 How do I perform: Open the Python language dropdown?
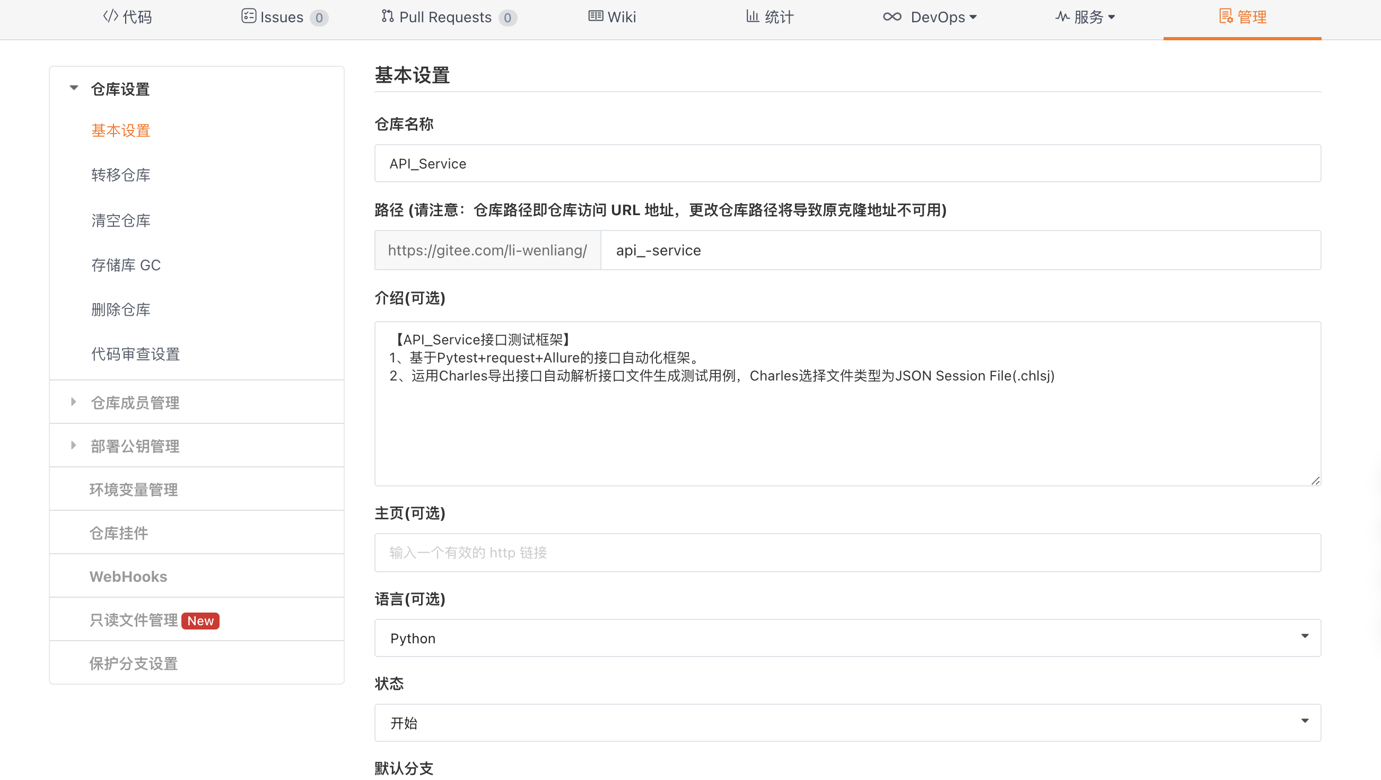[x=847, y=638]
